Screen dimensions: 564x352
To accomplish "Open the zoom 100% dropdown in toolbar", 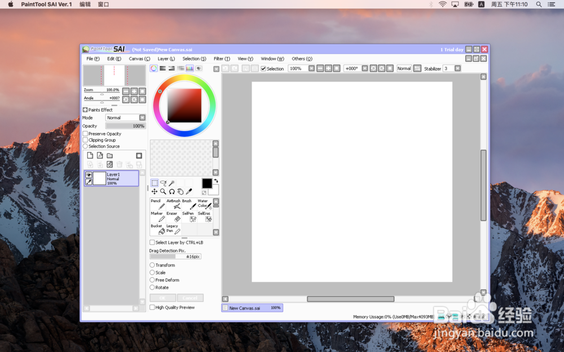I will [x=311, y=68].
